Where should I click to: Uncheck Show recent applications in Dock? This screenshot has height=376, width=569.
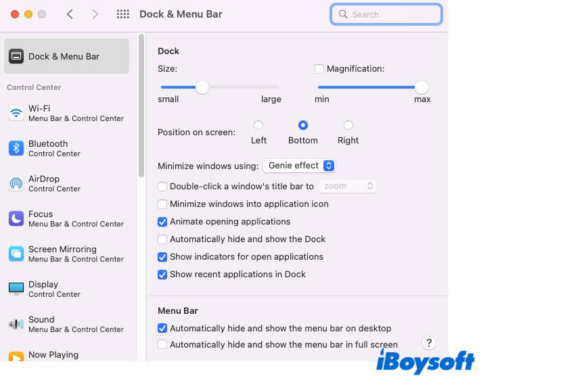point(162,275)
